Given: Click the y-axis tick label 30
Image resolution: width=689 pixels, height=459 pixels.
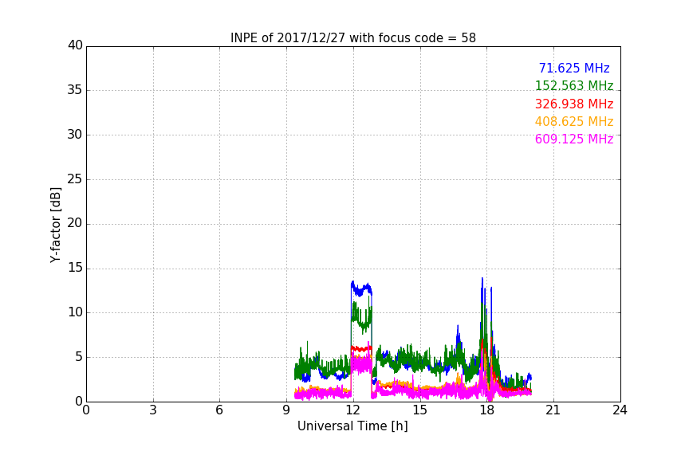Looking at the screenshot, I should (75, 135).
